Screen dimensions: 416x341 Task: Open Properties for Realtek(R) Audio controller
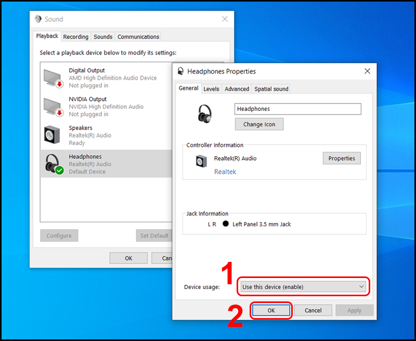coord(342,158)
